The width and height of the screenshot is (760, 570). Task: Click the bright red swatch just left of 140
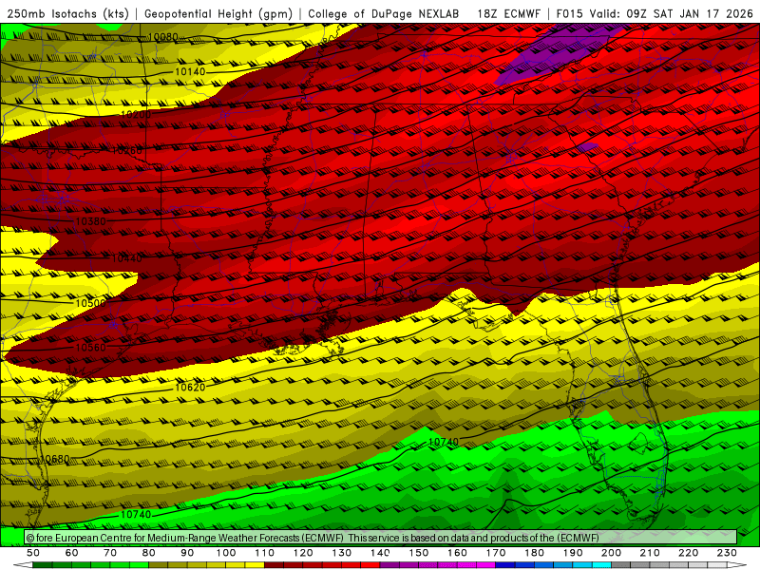pyautogui.click(x=370, y=565)
